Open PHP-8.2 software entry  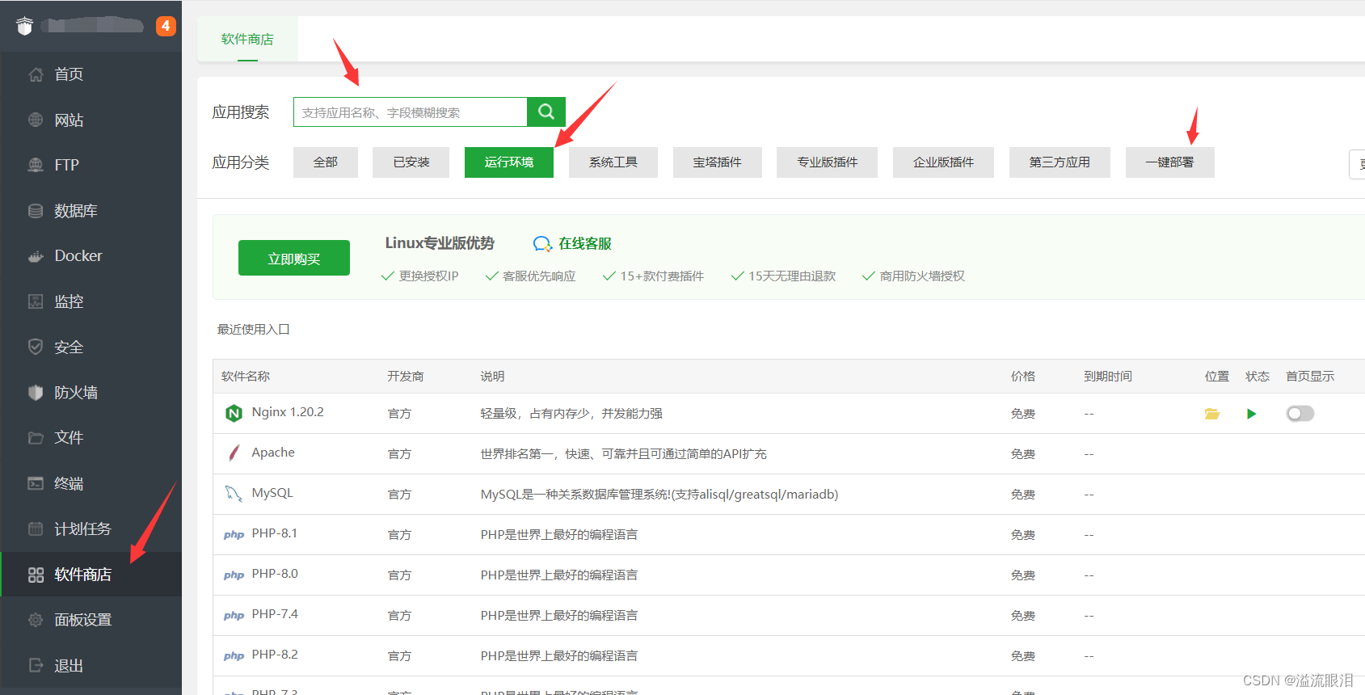[x=275, y=655]
